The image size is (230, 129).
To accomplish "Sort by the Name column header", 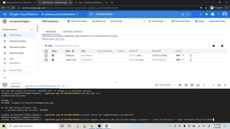I will pos(70,51).
